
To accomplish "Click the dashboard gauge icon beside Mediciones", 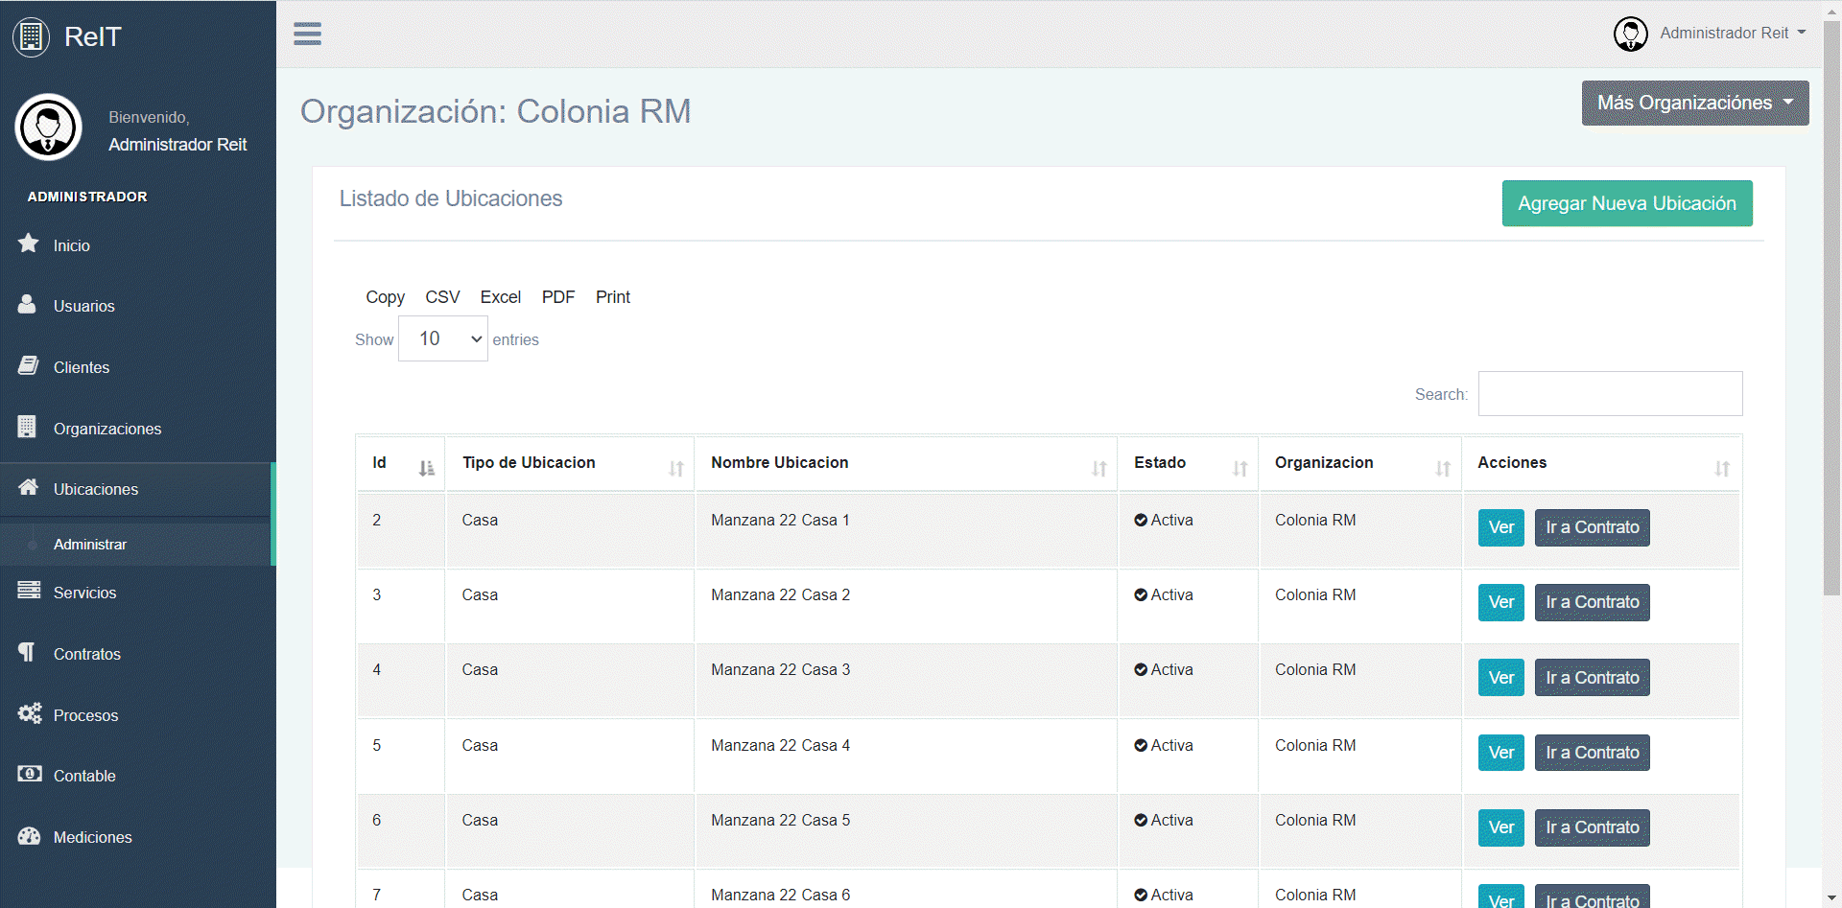I will (30, 835).
